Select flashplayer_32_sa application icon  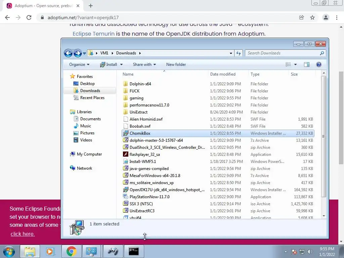pyautogui.click(x=126, y=155)
